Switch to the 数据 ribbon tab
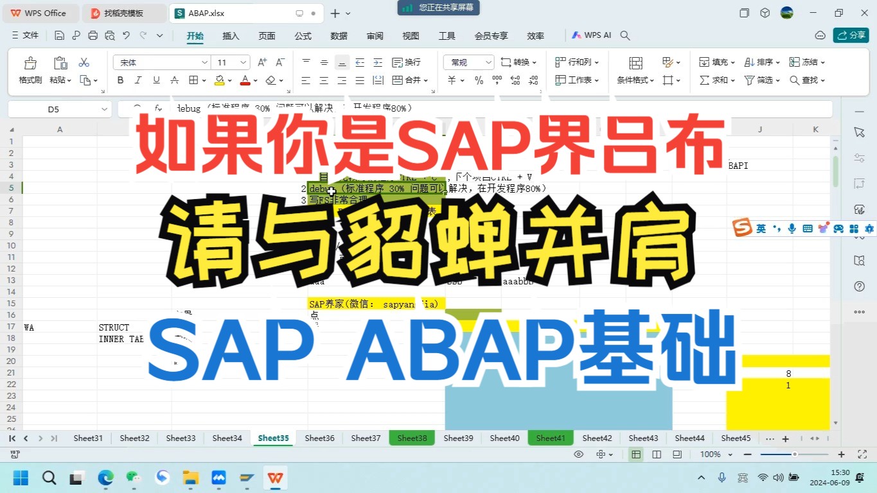 (x=339, y=36)
